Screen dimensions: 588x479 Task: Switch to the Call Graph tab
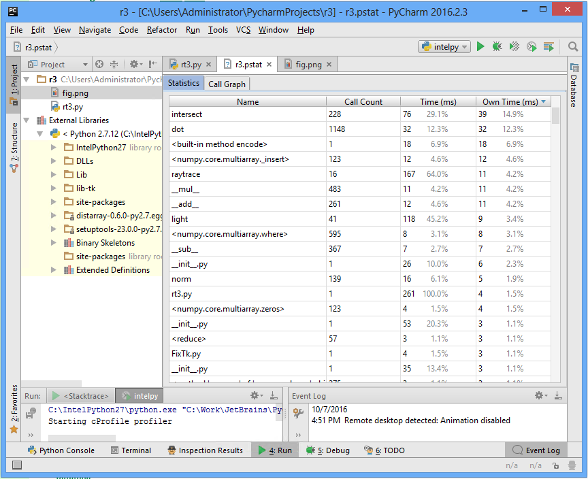tap(227, 84)
